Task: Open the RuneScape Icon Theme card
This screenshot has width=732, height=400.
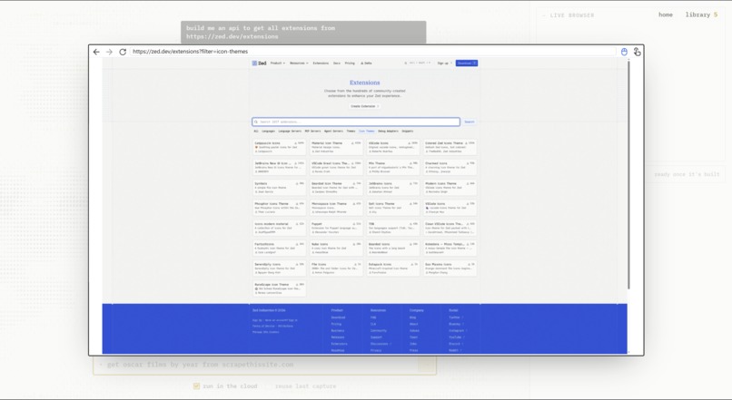Action: pyautogui.click(x=279, y=288)
